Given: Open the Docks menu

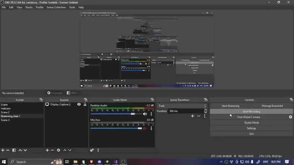Looking at the screenshot, I should pos(29,7).
